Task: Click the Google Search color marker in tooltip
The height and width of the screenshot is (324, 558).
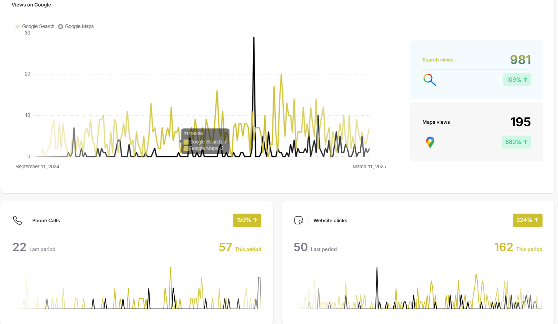Action: click(x=186, y=142)
